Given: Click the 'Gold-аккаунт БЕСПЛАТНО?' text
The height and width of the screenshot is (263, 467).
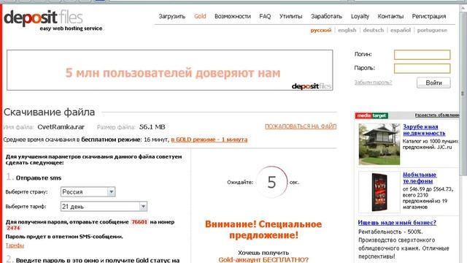Looking at the screenshot, I should click(x=263, y=260).
